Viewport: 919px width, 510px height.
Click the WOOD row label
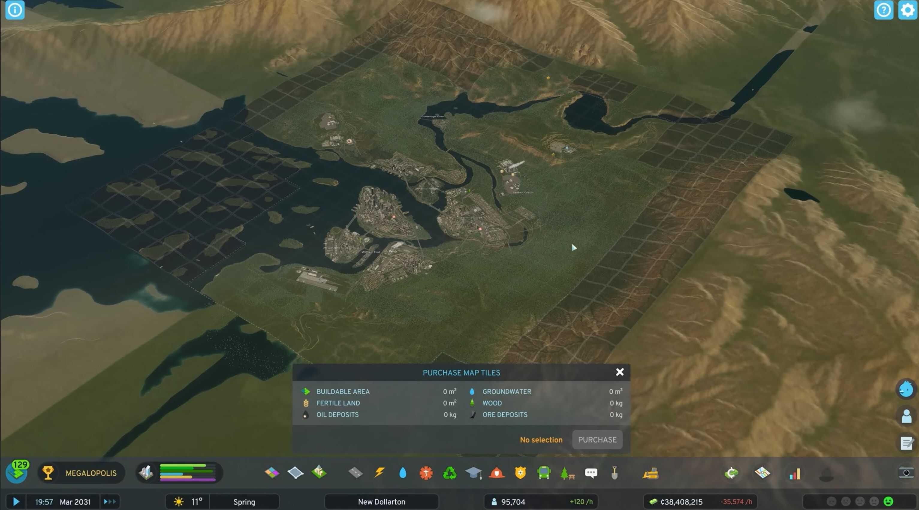click(492, 403)
